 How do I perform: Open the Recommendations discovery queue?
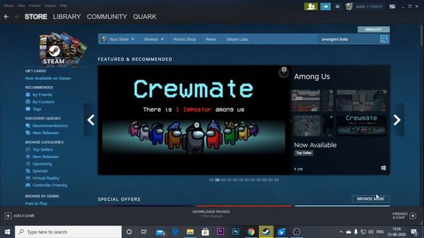[50, 126]
